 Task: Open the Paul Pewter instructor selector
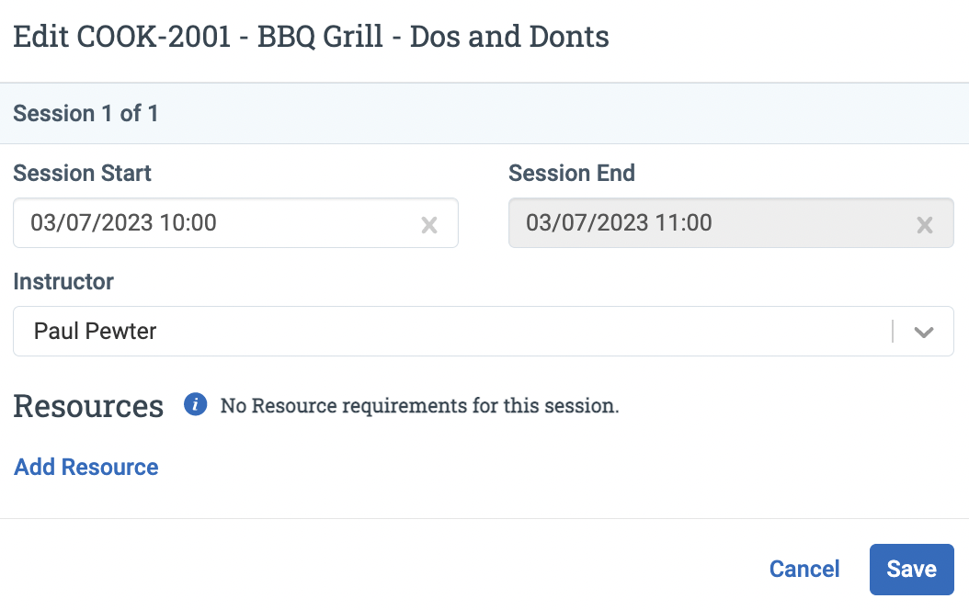coord(484,331)
